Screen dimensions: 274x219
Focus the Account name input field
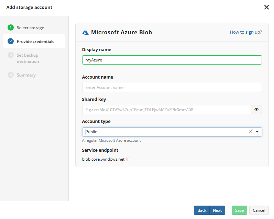(172, 88)
